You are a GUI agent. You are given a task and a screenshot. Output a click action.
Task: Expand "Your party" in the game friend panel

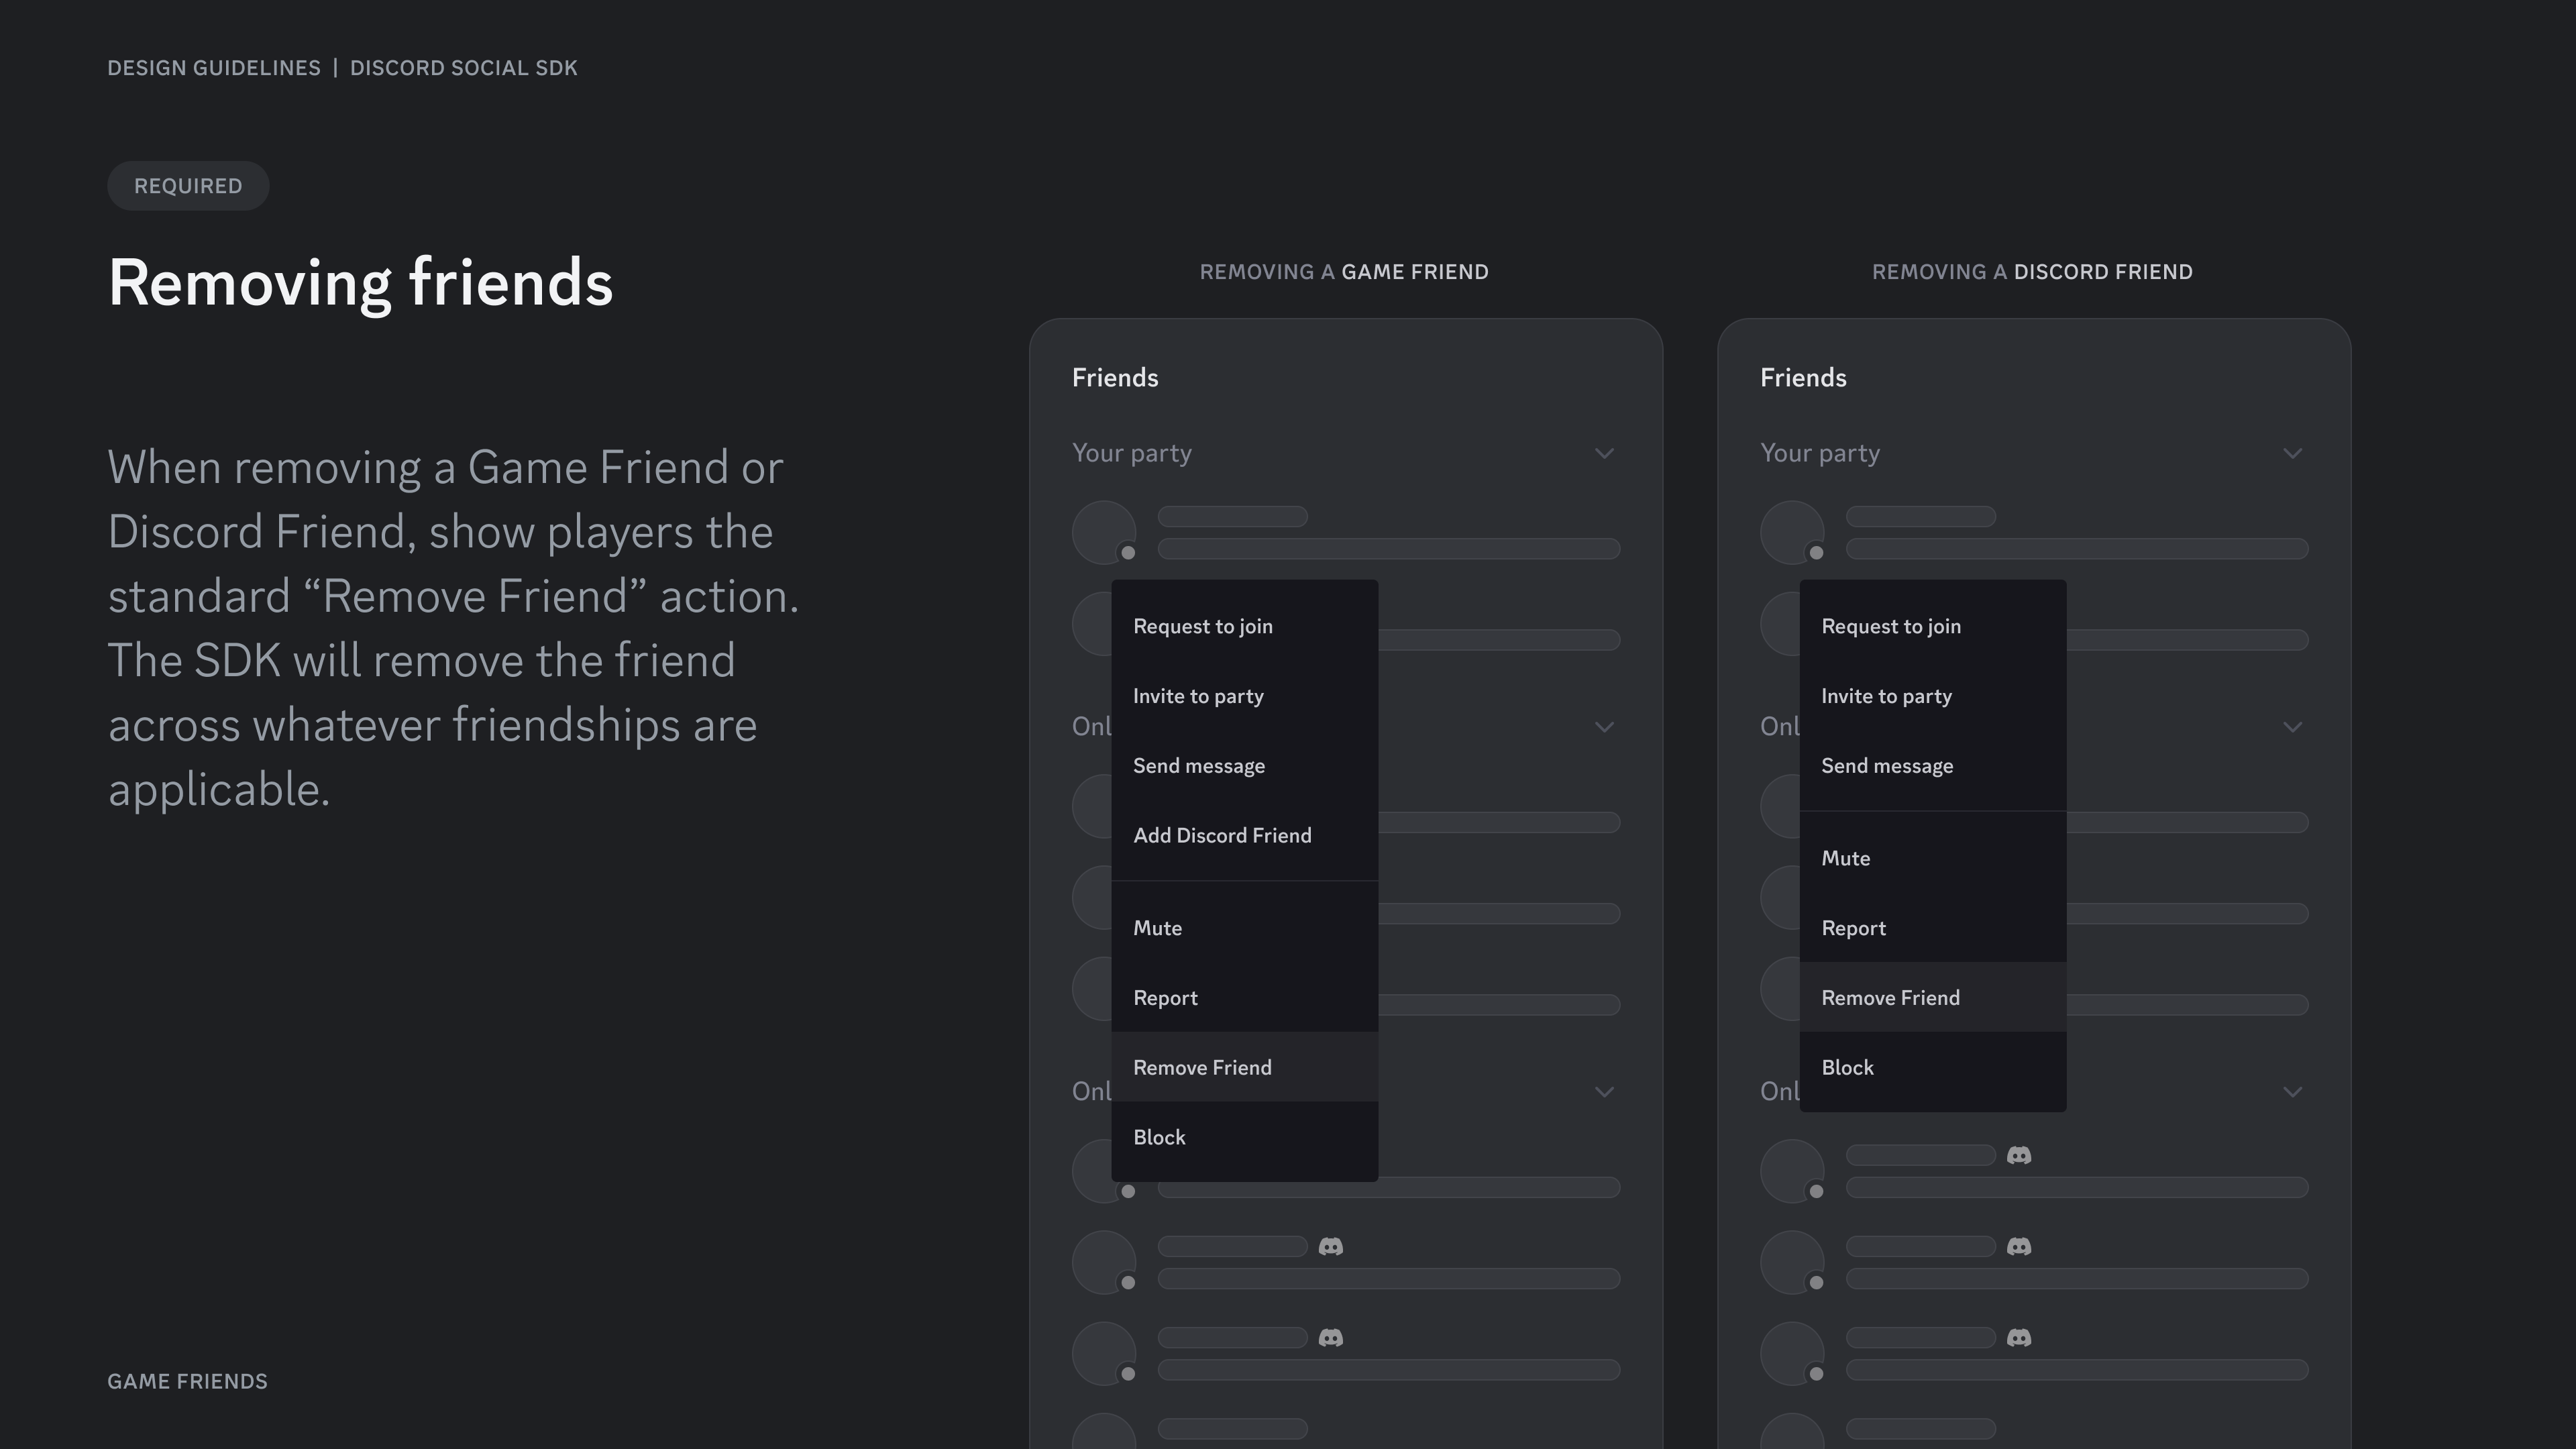pos(1605,452)
